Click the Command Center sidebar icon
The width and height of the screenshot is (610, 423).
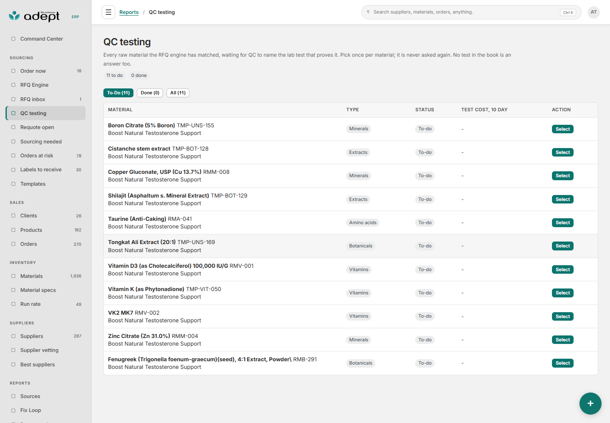pyautogui.click(x=13, y=39)
